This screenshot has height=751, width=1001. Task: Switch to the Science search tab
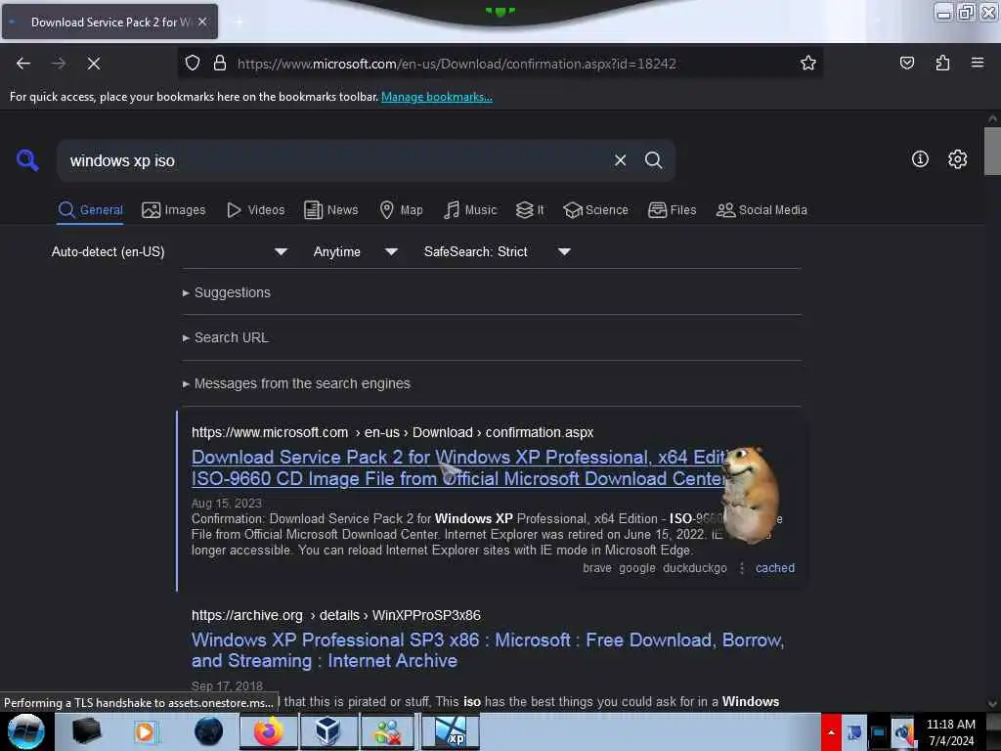595,209
